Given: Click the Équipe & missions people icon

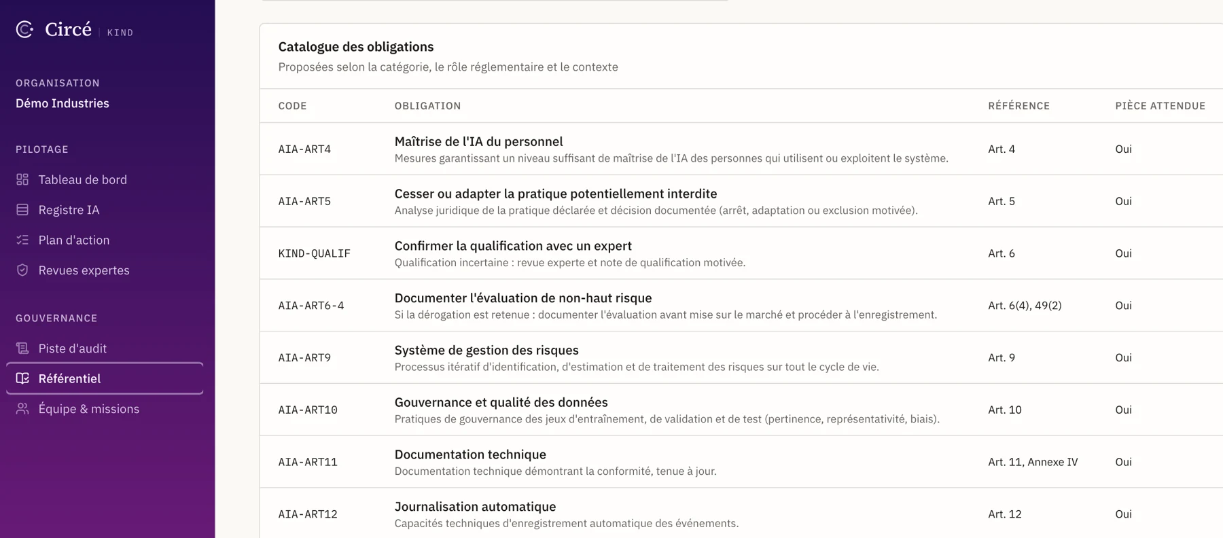Looking at the screenshot, I should coord(22,408).
